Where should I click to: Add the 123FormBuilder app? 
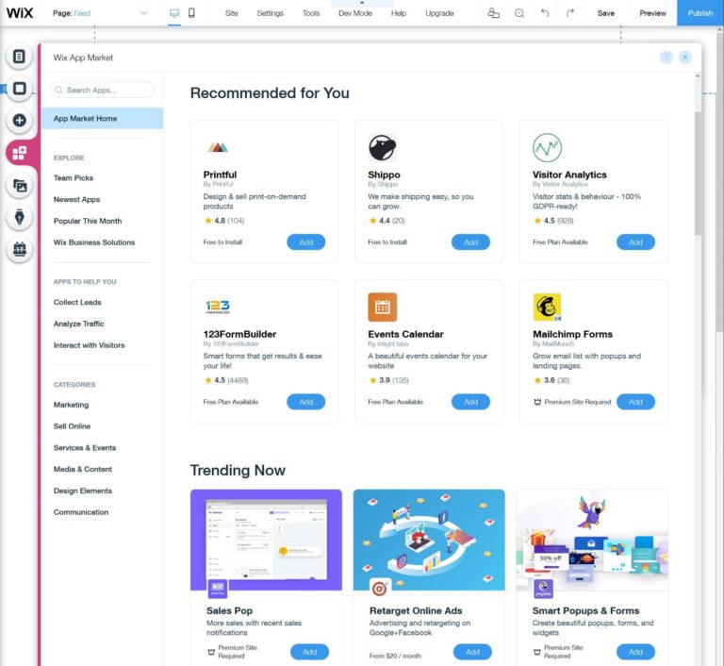coord(305,402)
